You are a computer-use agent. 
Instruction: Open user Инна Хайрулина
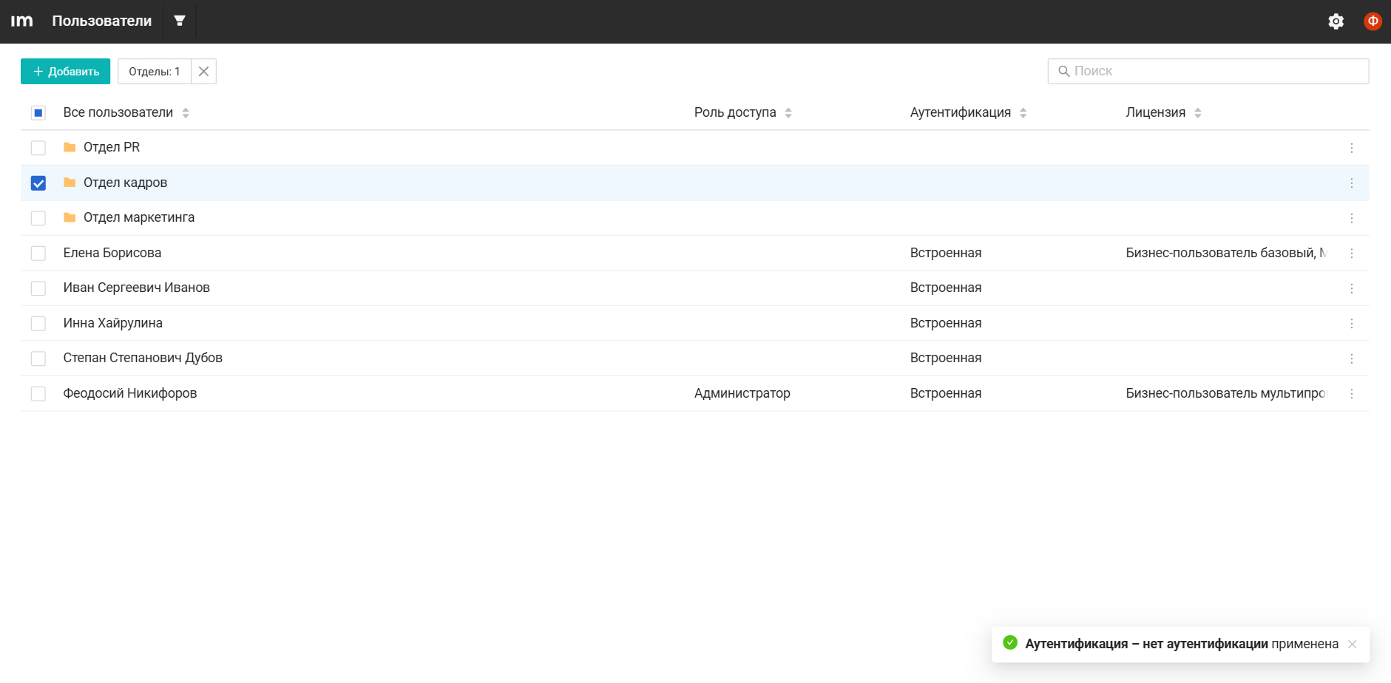tap(113, 323)
